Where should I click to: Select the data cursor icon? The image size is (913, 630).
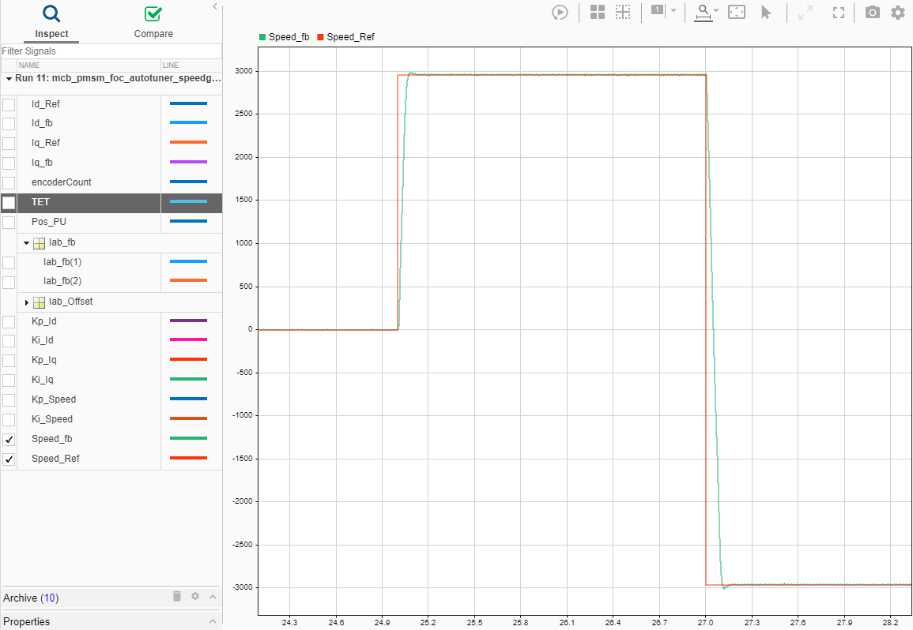[x=658, y=10]
